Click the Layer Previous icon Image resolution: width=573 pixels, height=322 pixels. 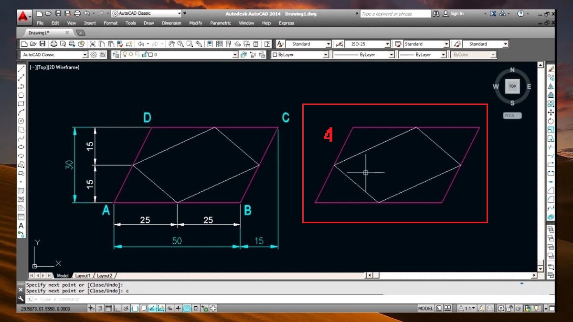point(253,55)
